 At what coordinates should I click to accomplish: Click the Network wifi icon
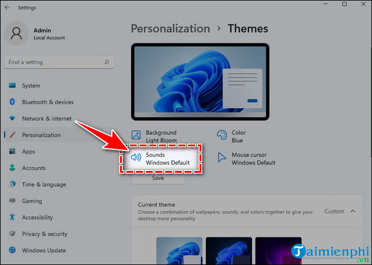click(12, 118)
